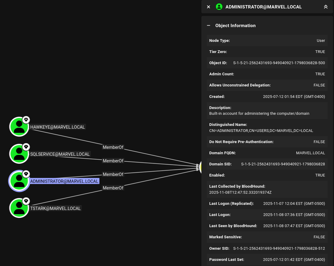Image resolution: width=334 pixels, height=266 pixels.
Task: Select the SQLSERVICE user node icon
Action: [x=19, y=154]
